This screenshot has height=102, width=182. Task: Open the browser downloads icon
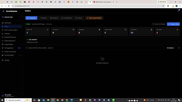pyautogui.click(x=173, y=6)
